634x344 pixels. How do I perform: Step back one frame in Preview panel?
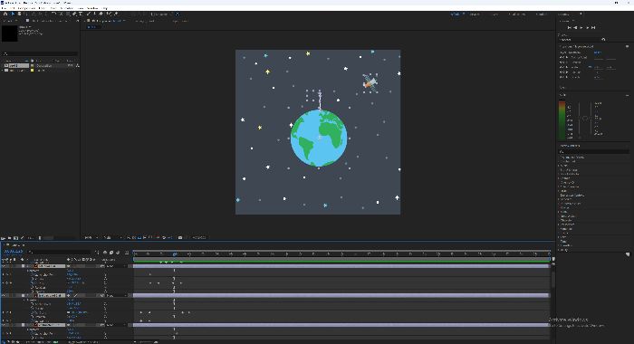(575, 27)
